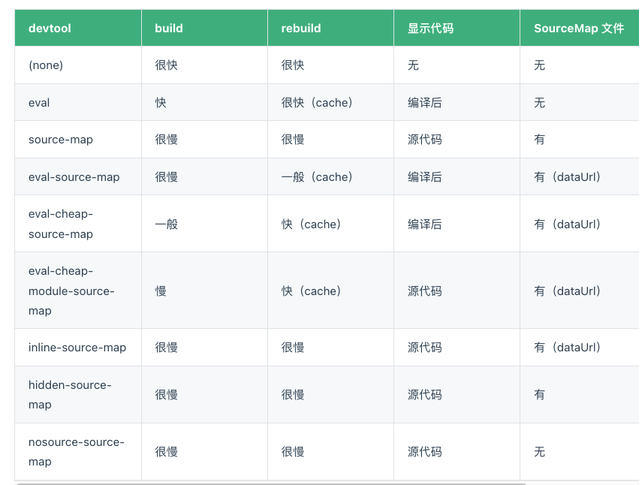Select the eval-cheap-source-map cell

coord(78,224)
